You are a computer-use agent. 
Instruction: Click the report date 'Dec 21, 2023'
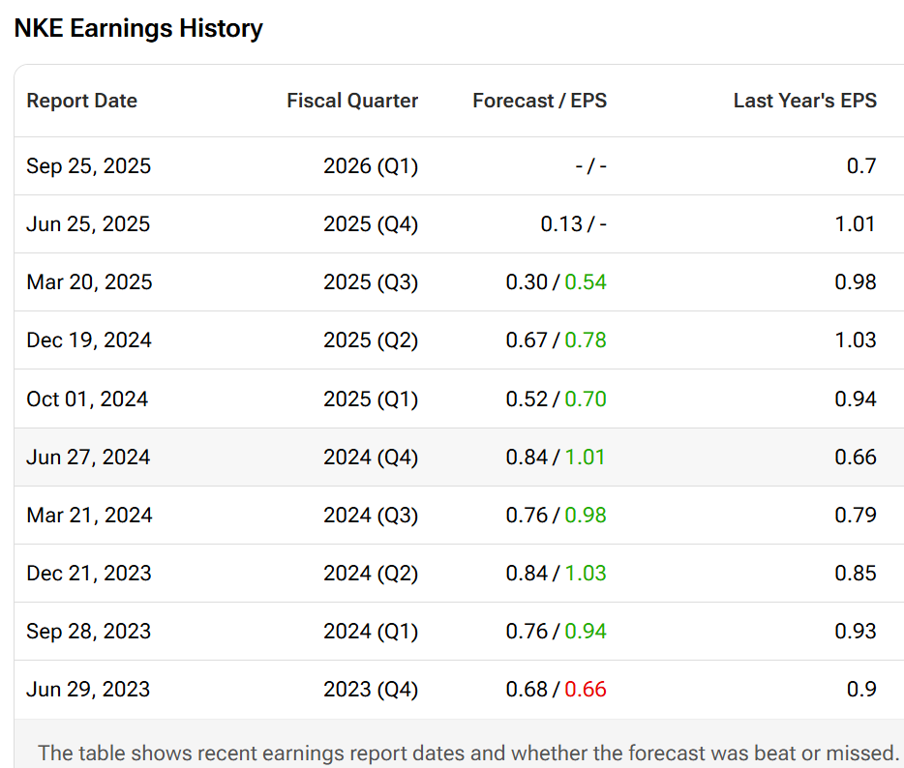pyautogui.click(x=89, y=574)
